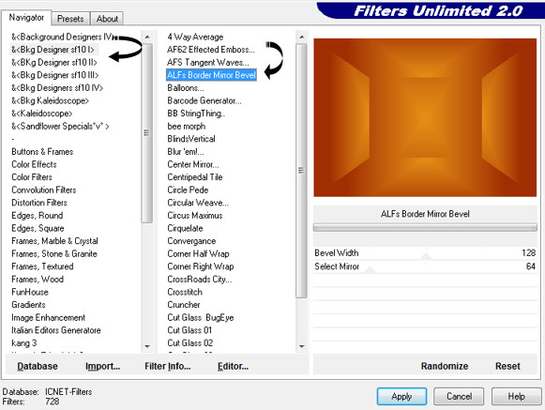Click the Cancel button

click(459, 397)
